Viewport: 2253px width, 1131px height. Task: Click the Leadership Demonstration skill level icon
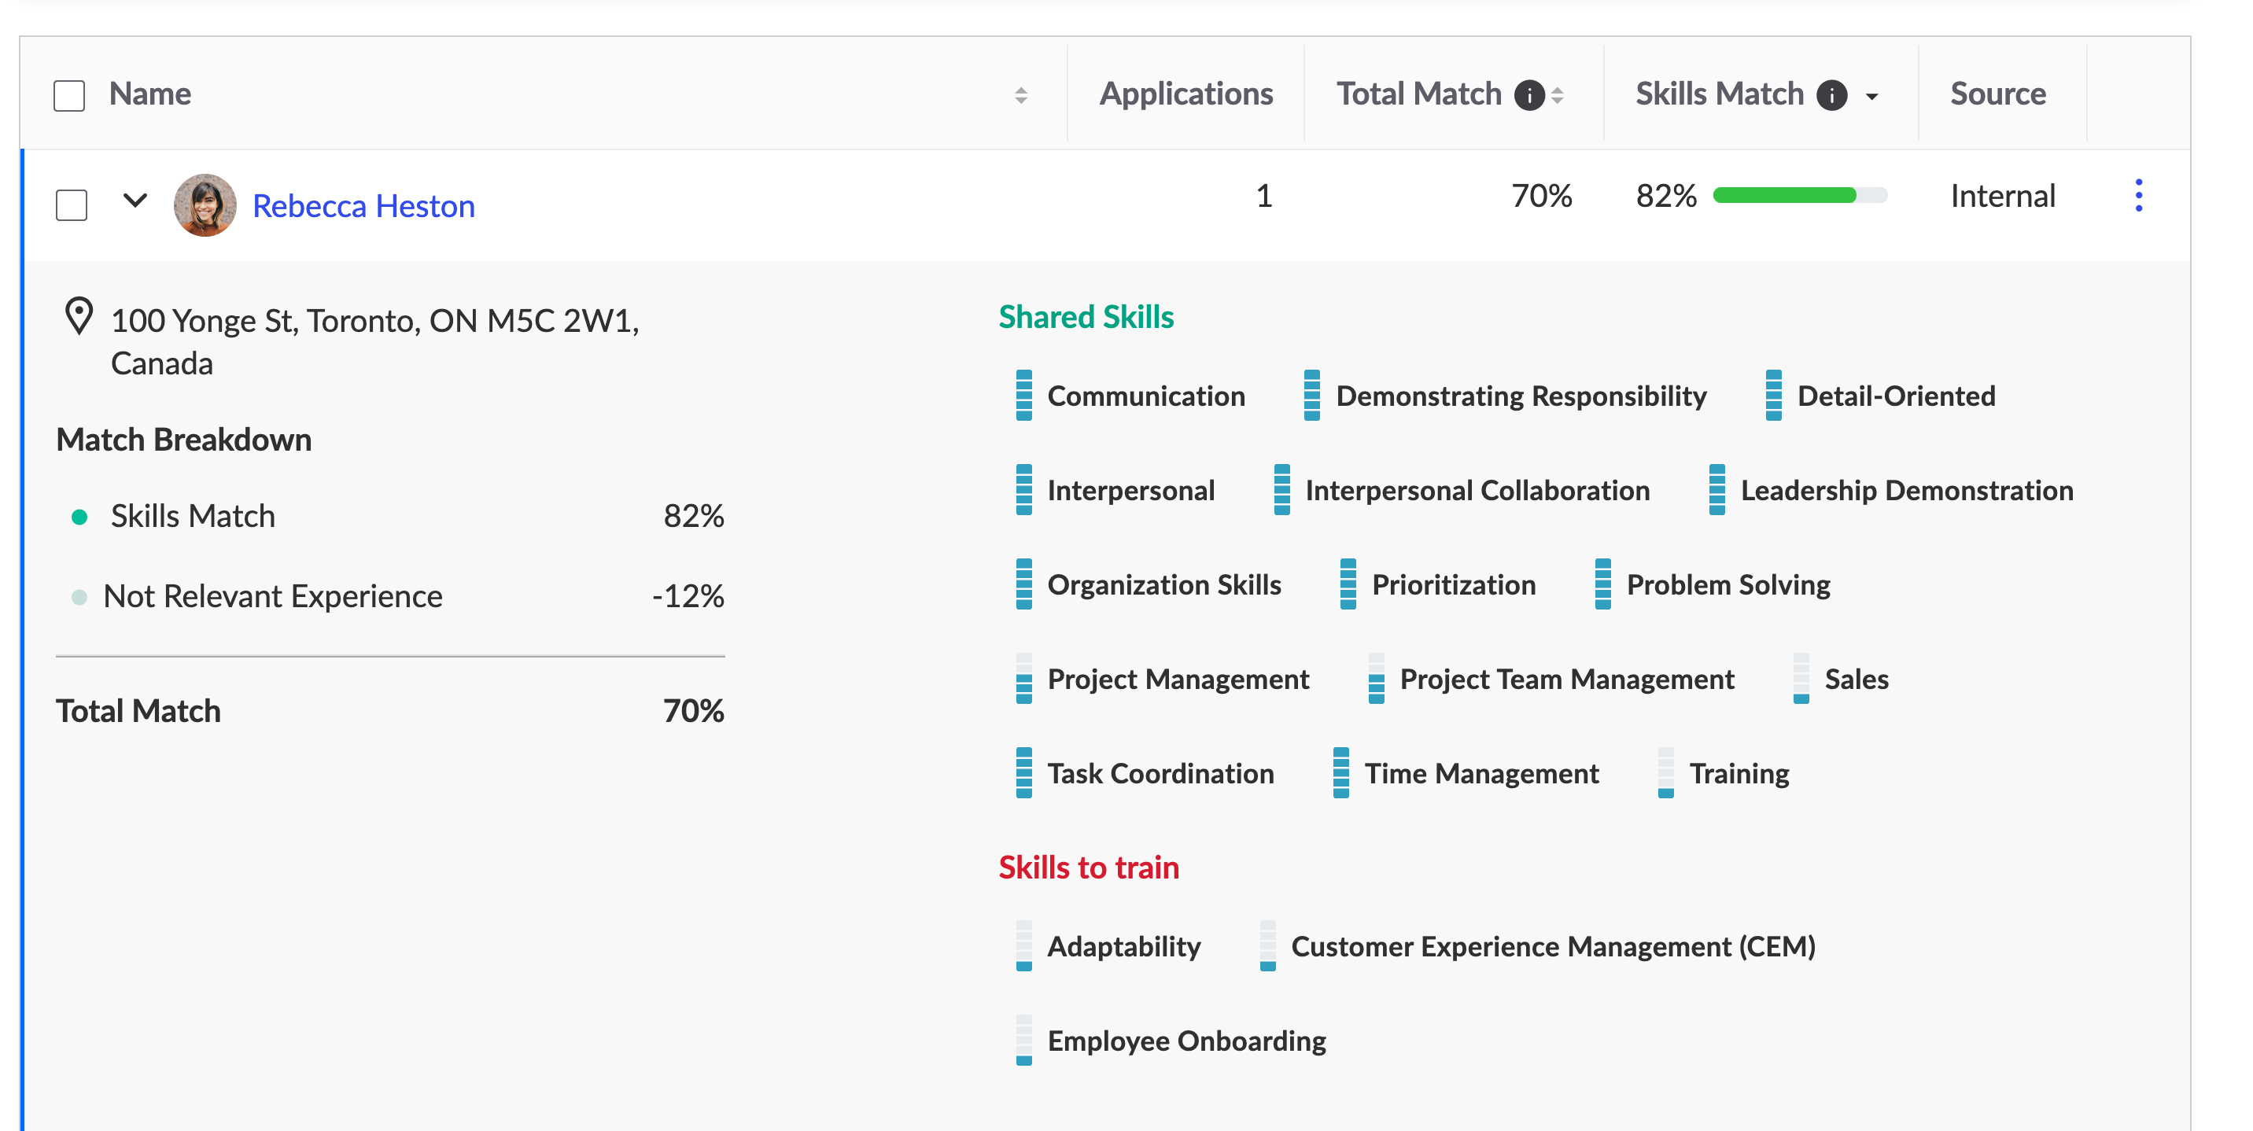pyautogui.click(x=1716, y=490)
